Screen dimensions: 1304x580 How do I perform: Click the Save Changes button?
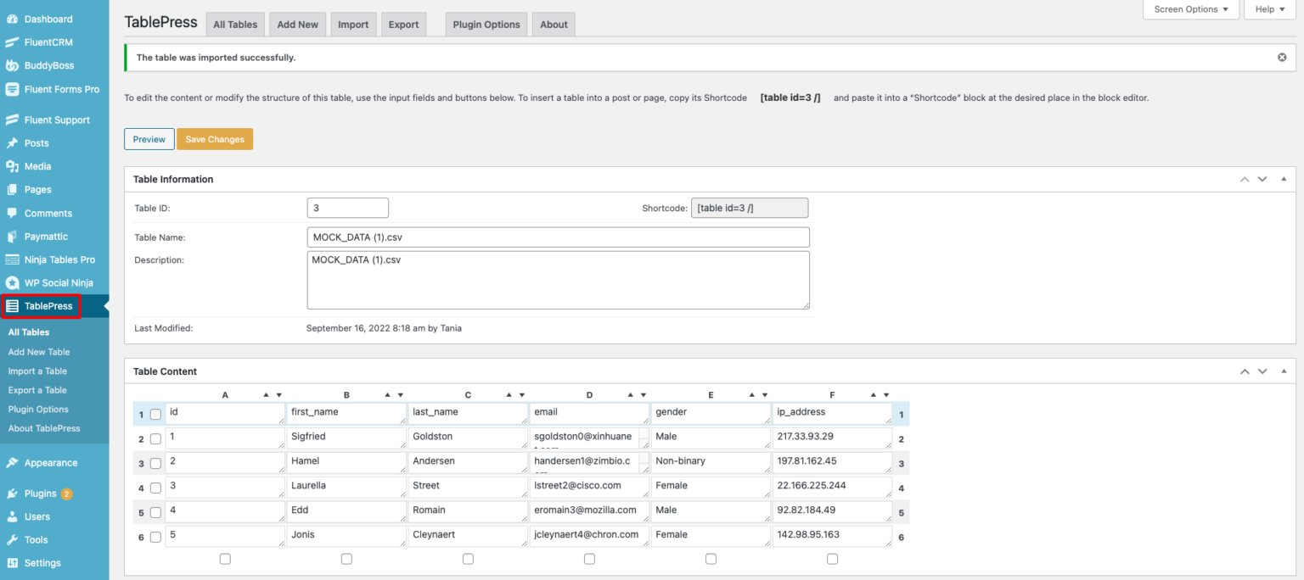[x=214, y=138]
